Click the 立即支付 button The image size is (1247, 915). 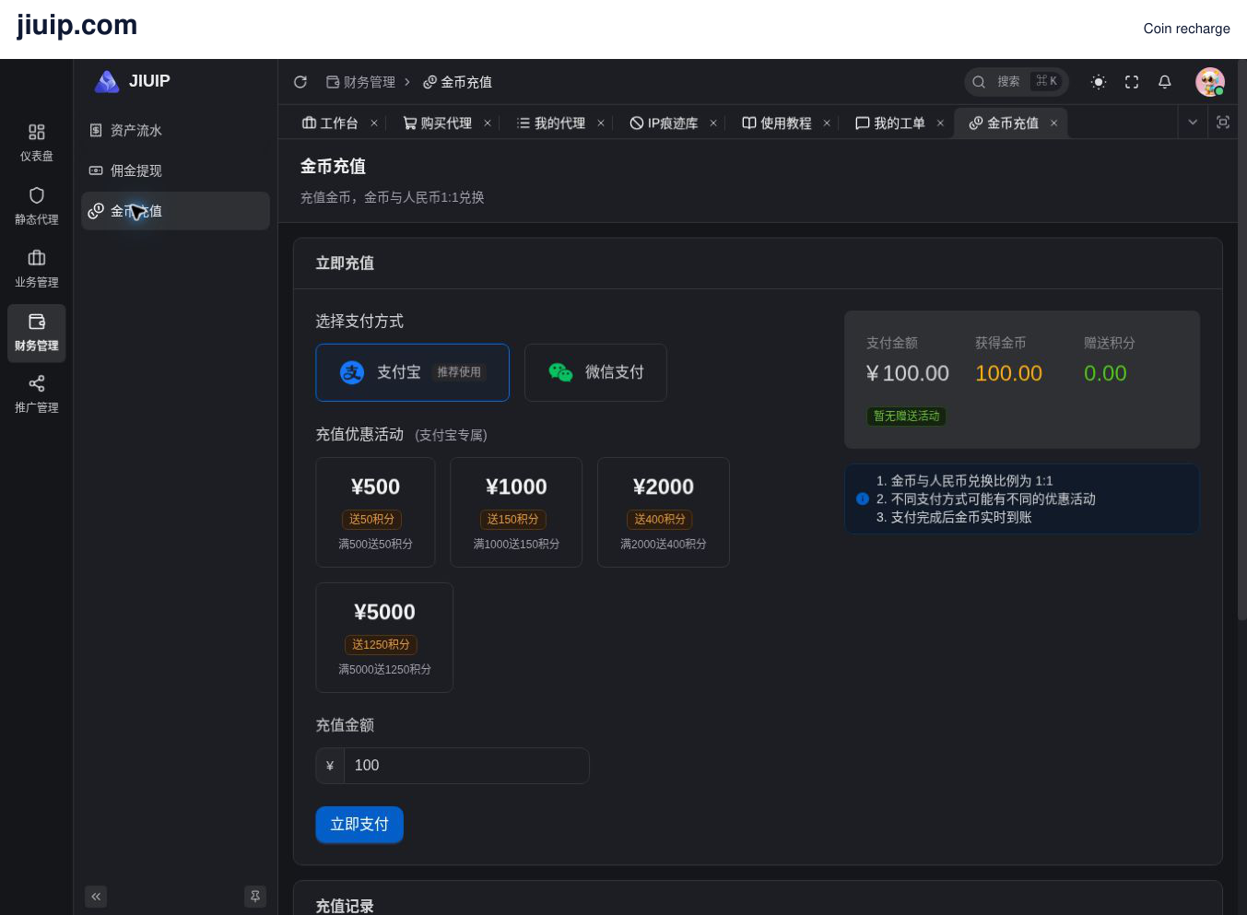pyautogui.click(x=359, y=825)
